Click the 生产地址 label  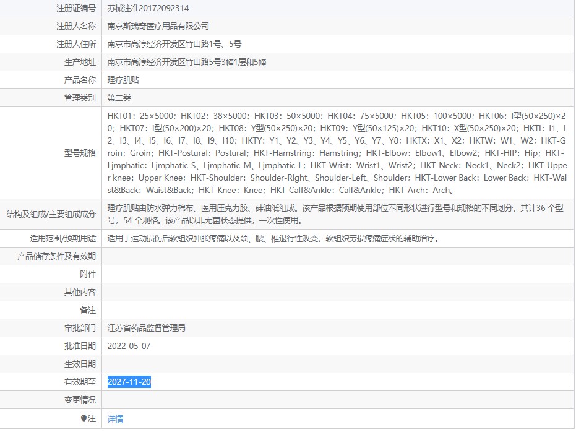coord(80,62)
